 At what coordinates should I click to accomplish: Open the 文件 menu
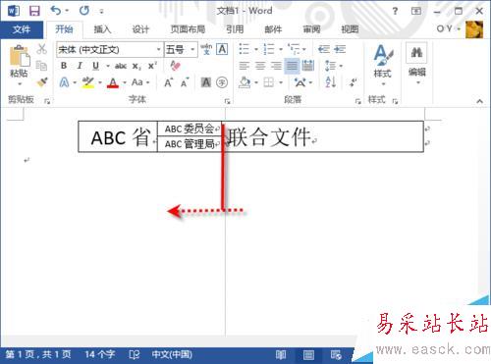pyautogui.click(x=22, y=29)
